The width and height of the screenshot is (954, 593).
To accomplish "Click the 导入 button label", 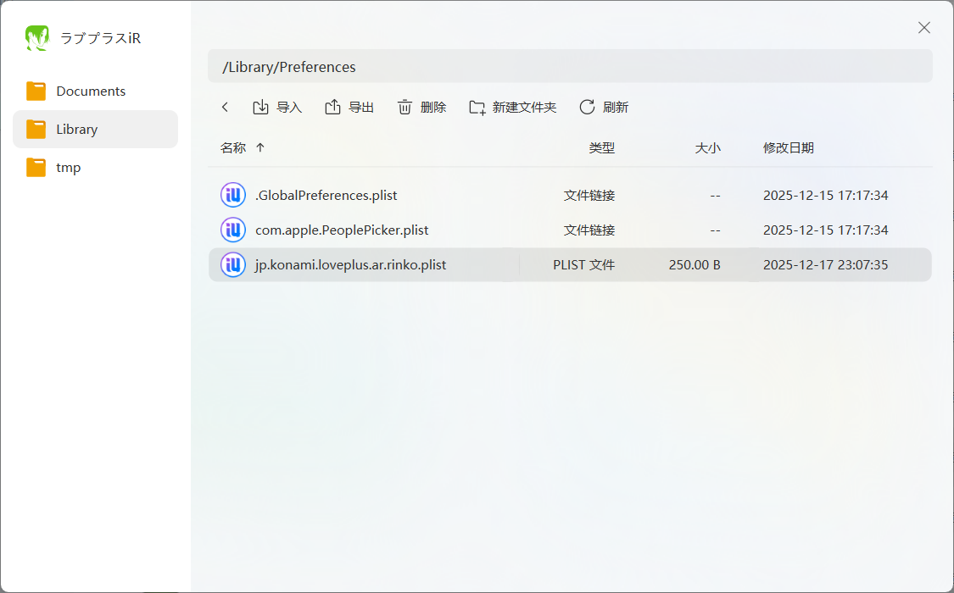I will (289, 108).
